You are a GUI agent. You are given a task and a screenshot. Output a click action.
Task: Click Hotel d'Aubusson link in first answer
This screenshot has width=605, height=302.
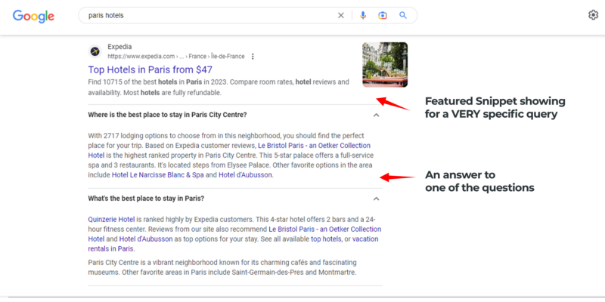pyautogui.click(x=246, y=175)
